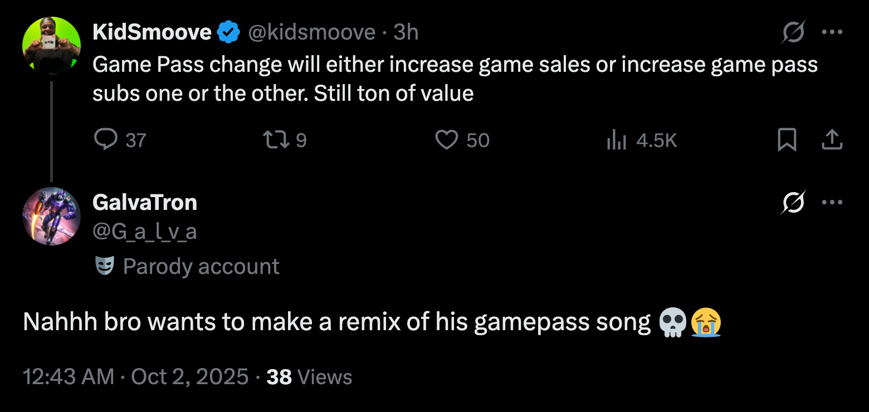Click the Parody account label
This screenshot has width=869, height=412.
(201, 267)
